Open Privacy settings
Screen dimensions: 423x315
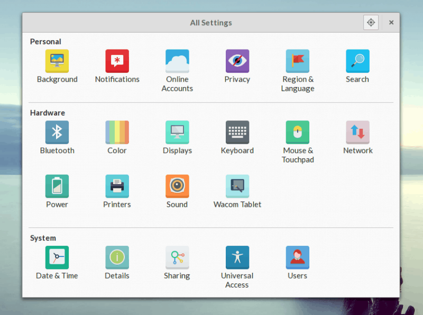(x=237, y=61)
